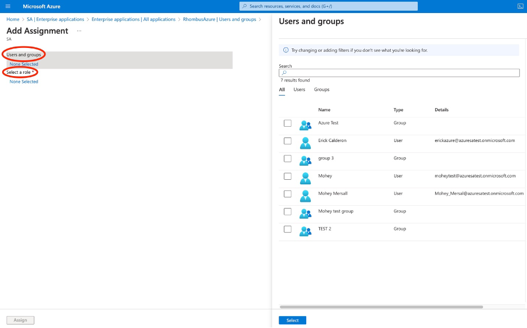Click the Type column header
This screenshot has width=527, height=328.
[x=398, y=110]
